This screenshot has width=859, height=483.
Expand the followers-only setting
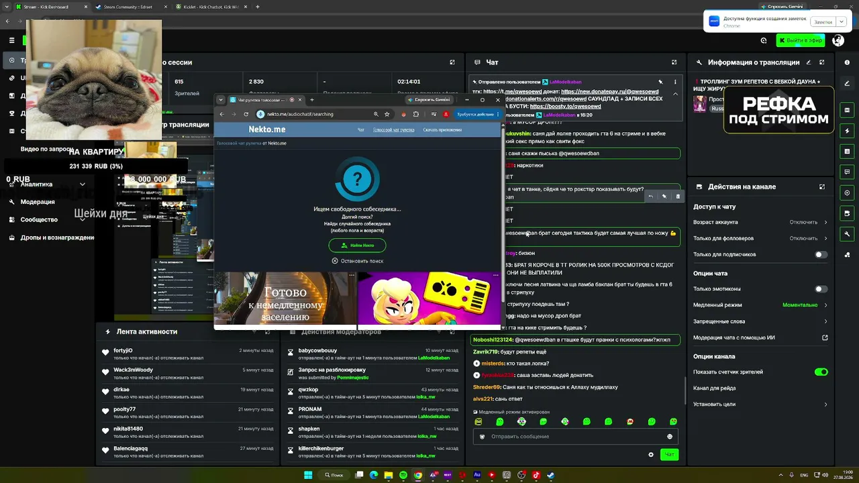pyautogui.click(x=760, y=238)
